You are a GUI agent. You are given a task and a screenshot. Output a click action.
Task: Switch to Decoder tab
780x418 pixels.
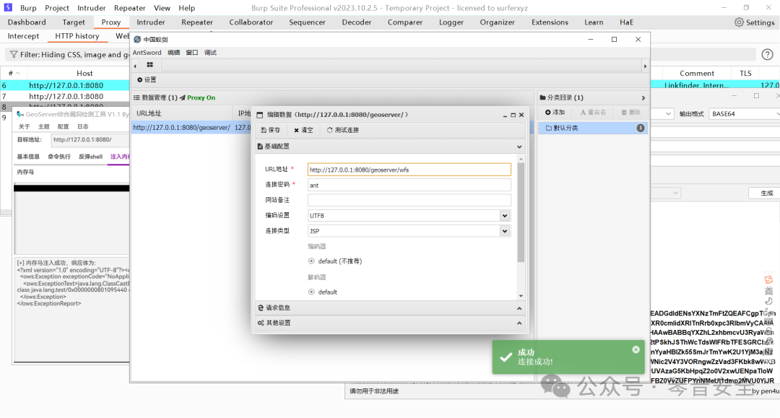pos(357,22)
